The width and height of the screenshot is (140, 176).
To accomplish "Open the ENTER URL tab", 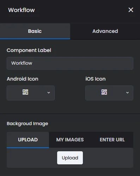I will 112,140.
